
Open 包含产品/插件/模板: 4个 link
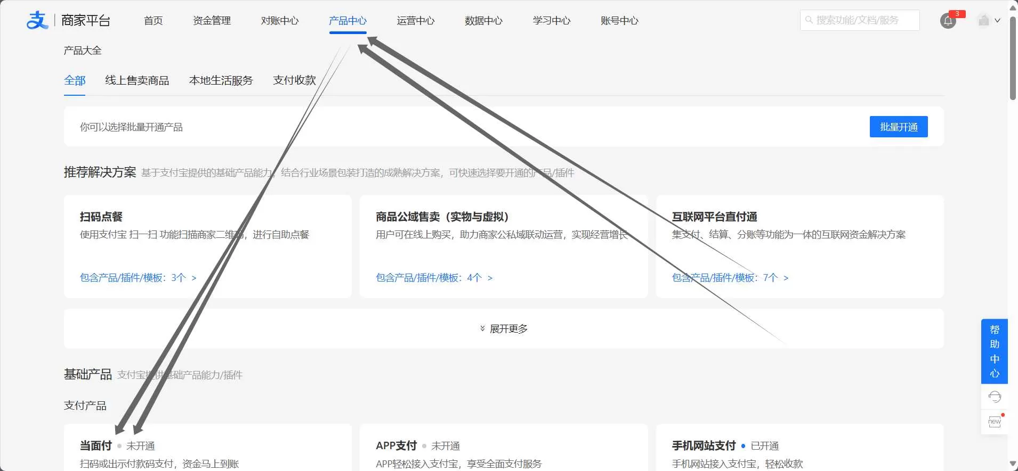(x=434, y=278)
